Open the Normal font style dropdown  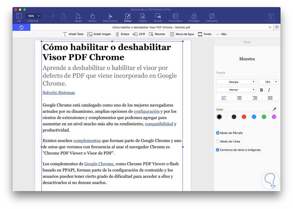(x=236, y=90)
